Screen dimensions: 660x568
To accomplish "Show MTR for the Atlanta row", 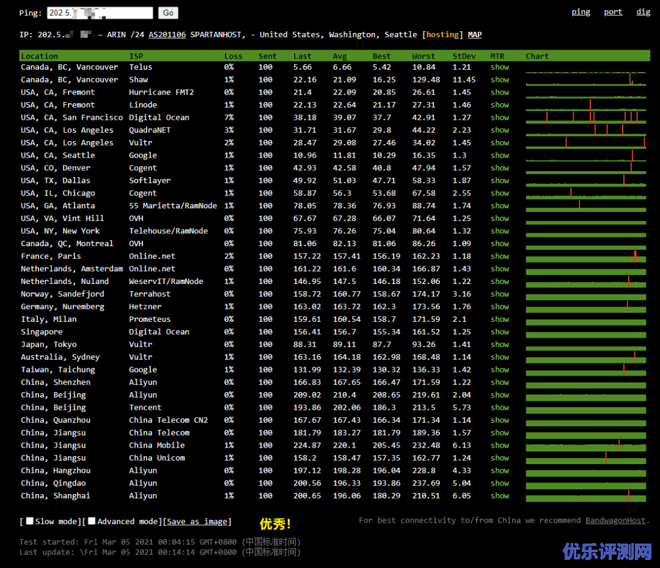I will [500, 206].
